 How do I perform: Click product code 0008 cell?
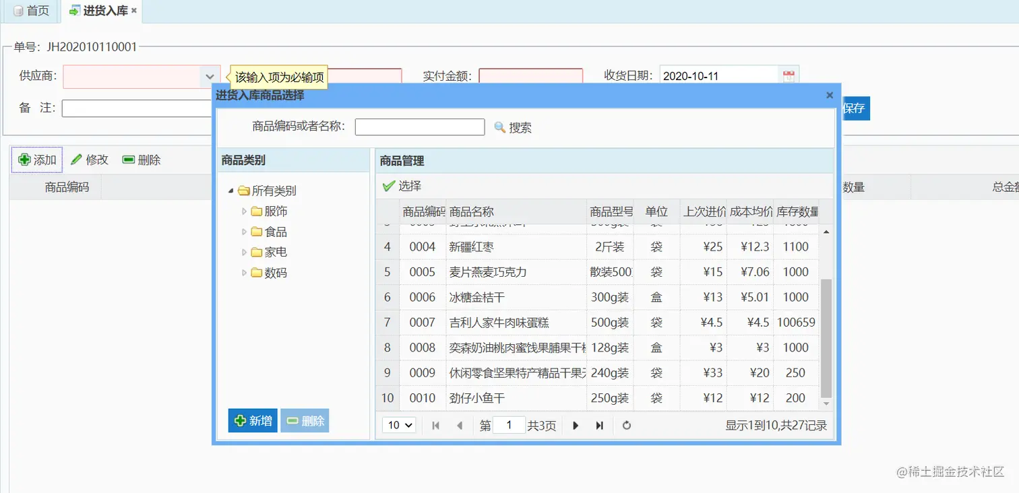pos(423,348)
